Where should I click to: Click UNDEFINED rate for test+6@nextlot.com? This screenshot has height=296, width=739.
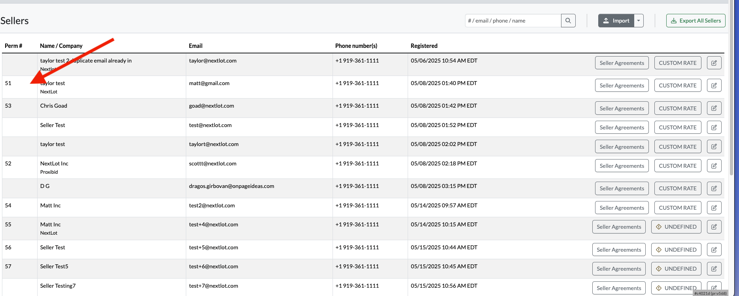[x=676, y=269]
